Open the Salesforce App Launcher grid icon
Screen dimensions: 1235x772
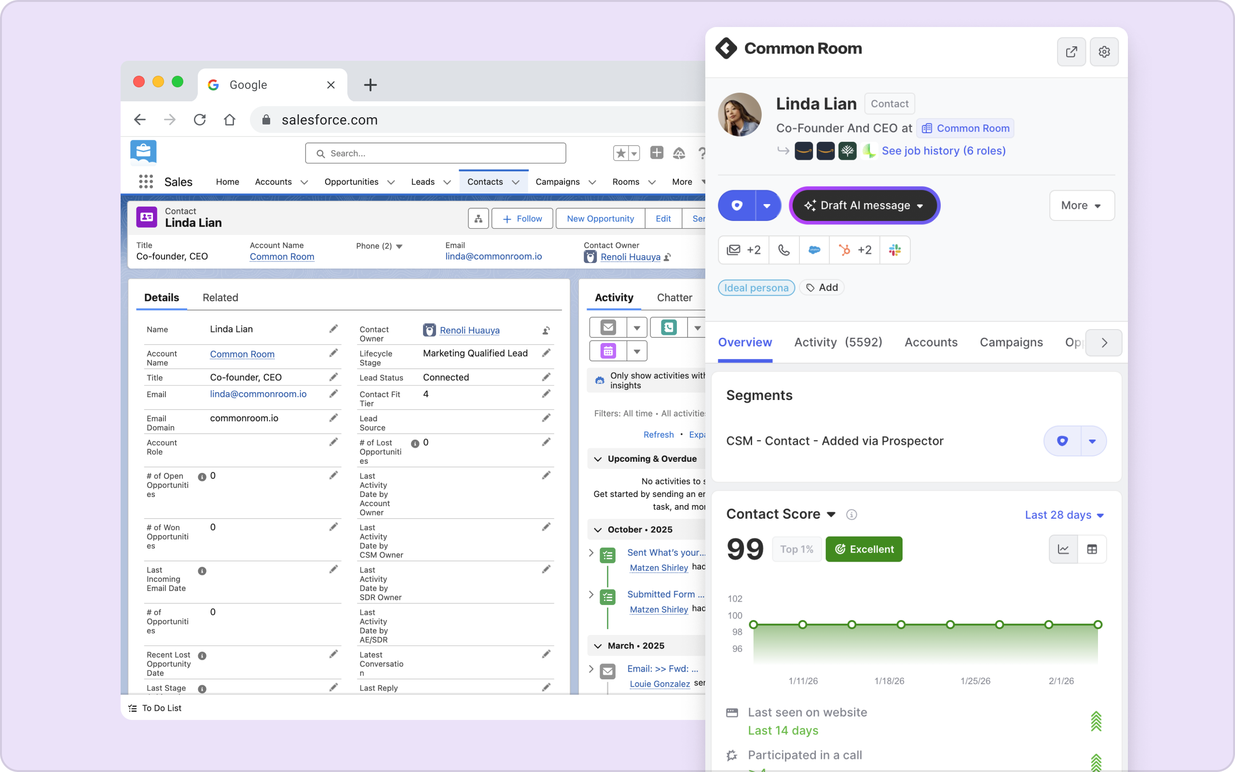click(x=146, y=182)
